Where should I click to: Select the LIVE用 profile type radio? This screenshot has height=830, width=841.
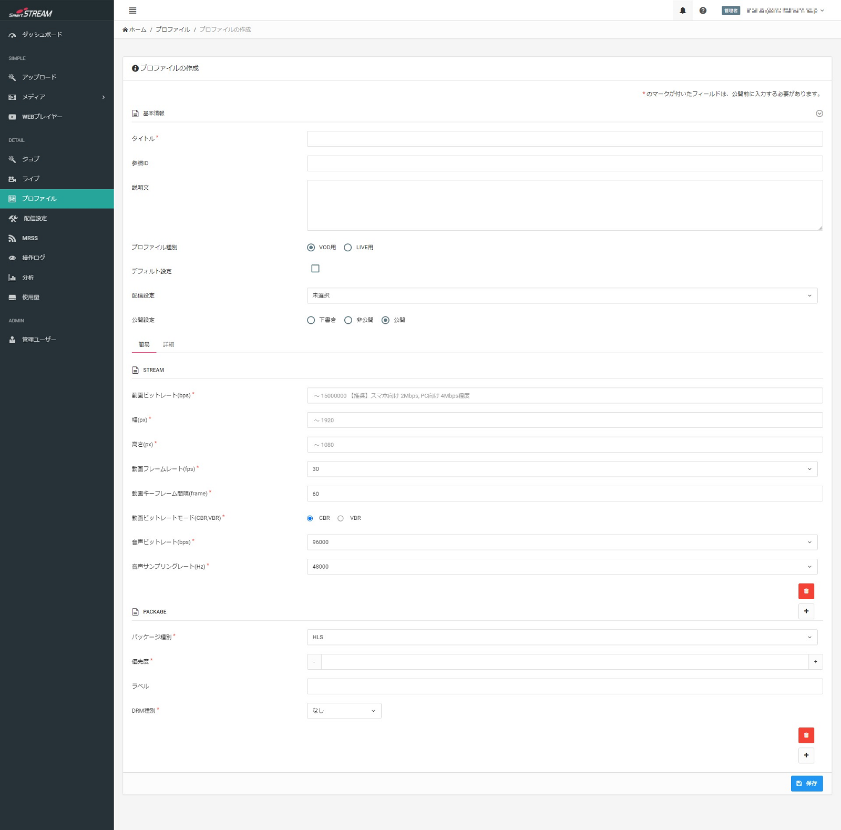[x=348, y=248]
